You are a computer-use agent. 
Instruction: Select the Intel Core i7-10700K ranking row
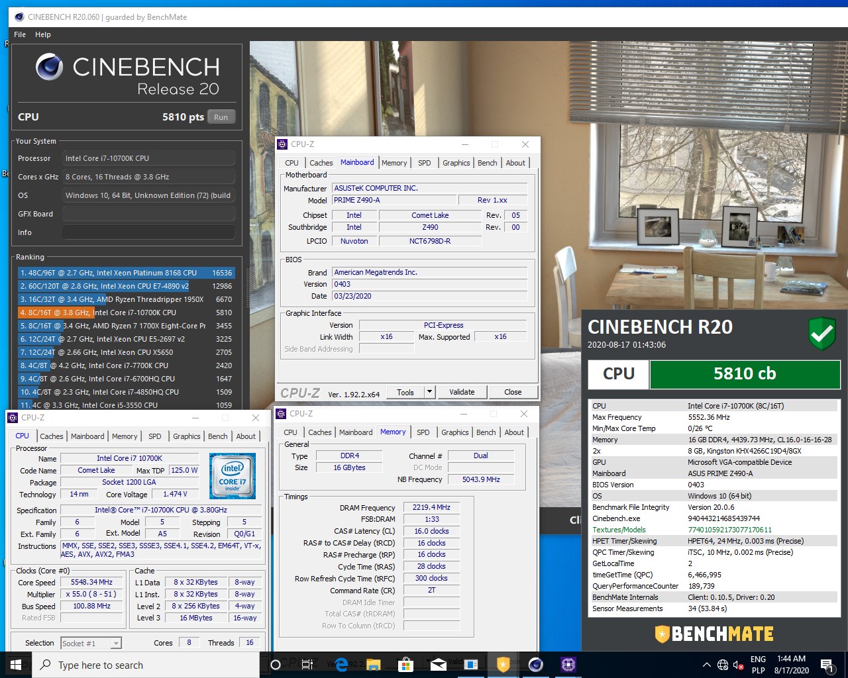pos(126,313)
